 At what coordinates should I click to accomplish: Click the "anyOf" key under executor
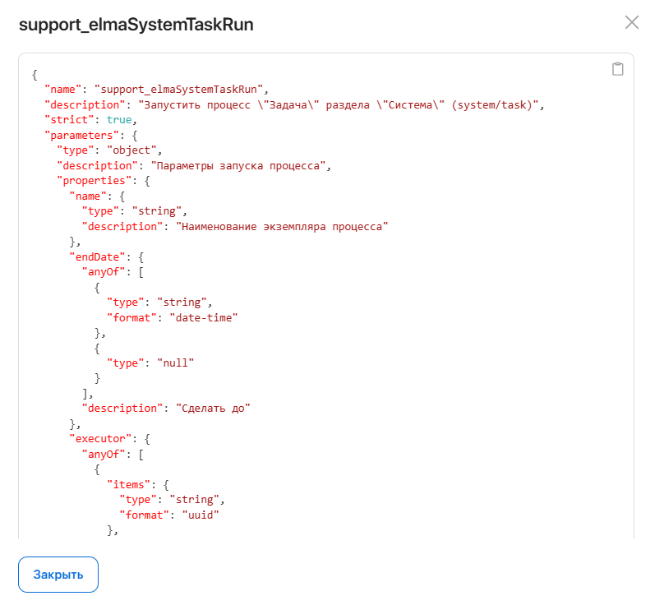104,454
